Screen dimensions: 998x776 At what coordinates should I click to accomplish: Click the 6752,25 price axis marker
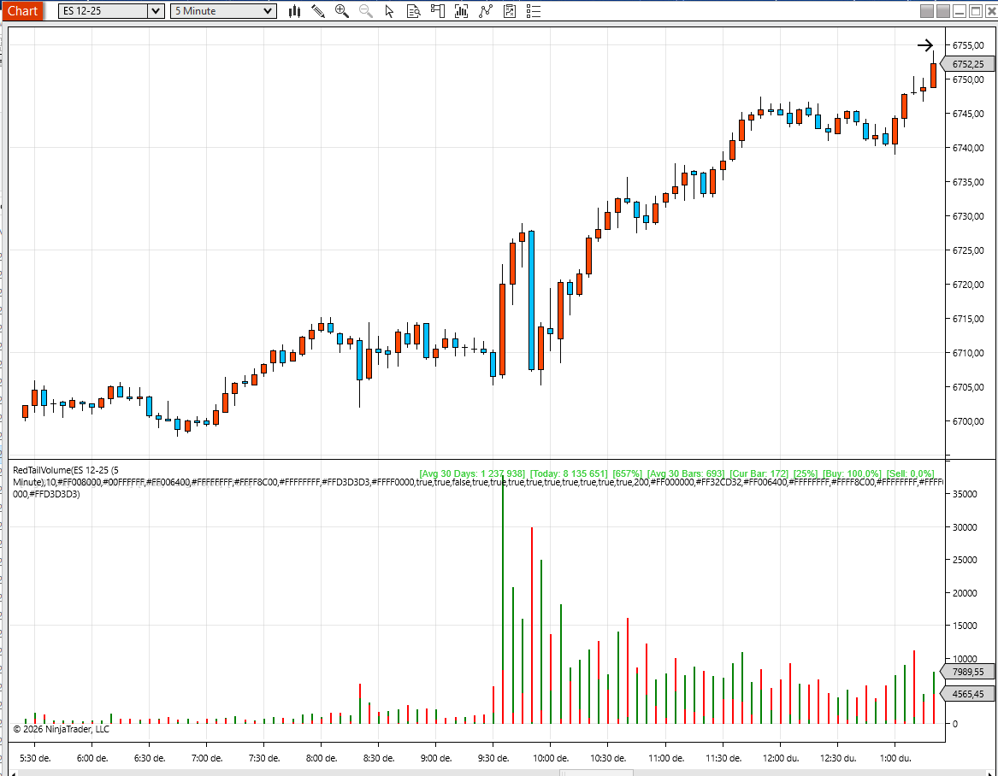point(967,63)
